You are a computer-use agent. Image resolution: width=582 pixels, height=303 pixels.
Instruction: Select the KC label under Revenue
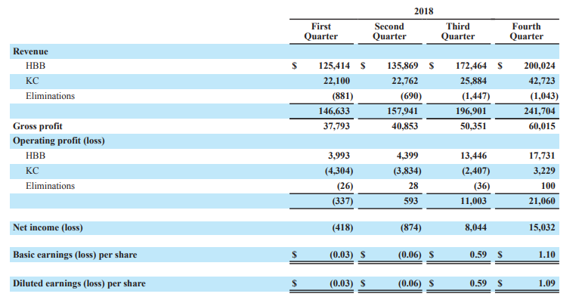click(x=32, y=81)
